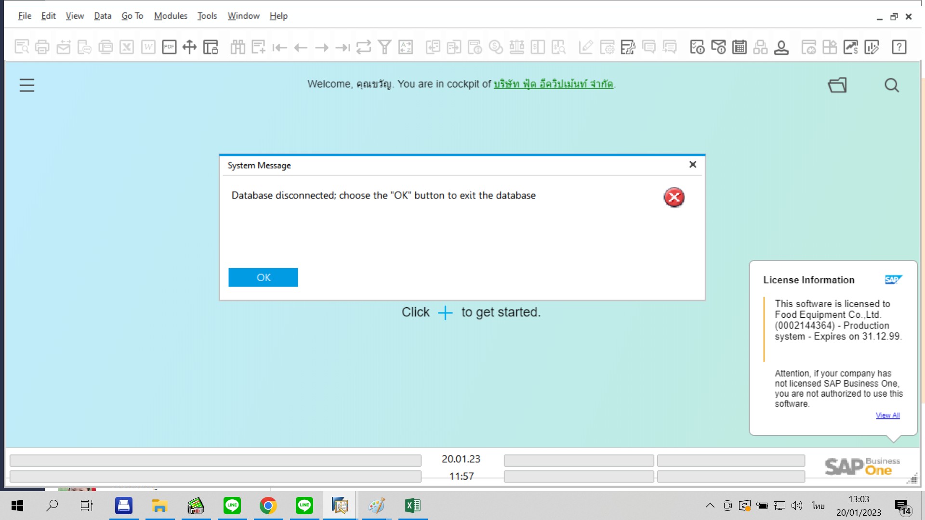The image size is (925, 520).
Task: Open the Modules menu
Action: pyautogui.click(x=171, y=16)
